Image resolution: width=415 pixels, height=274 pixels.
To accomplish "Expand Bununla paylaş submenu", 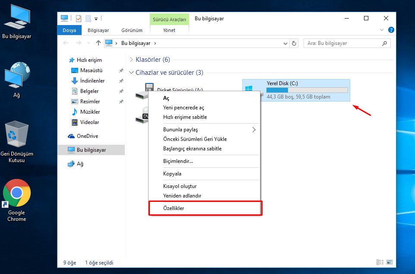I will point(253,130).
